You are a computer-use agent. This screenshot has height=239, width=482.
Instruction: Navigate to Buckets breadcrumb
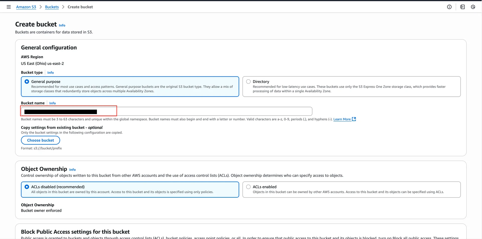pyautogui.click(x=52, y=7)
